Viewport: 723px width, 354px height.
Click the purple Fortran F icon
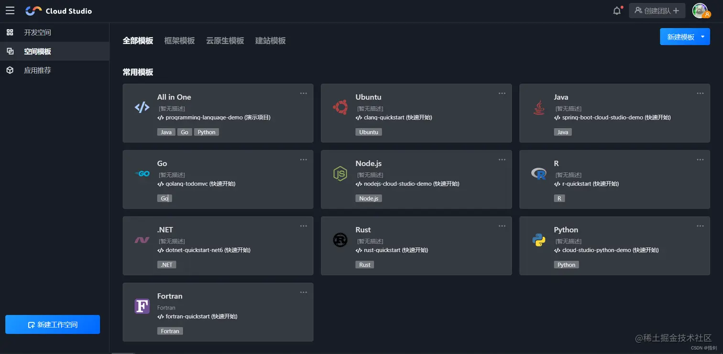coord(142,306)
